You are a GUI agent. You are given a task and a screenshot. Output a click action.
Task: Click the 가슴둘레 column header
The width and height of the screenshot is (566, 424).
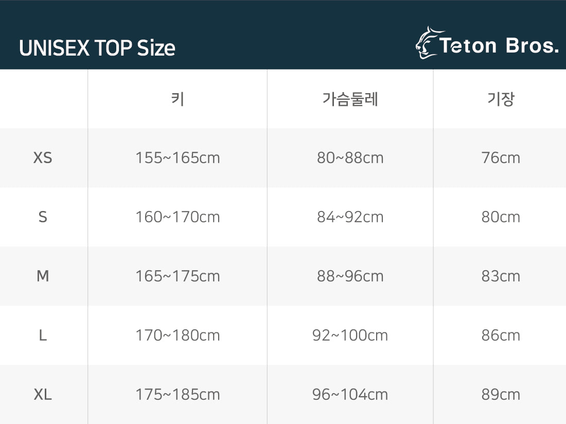[x=350, y=99]
